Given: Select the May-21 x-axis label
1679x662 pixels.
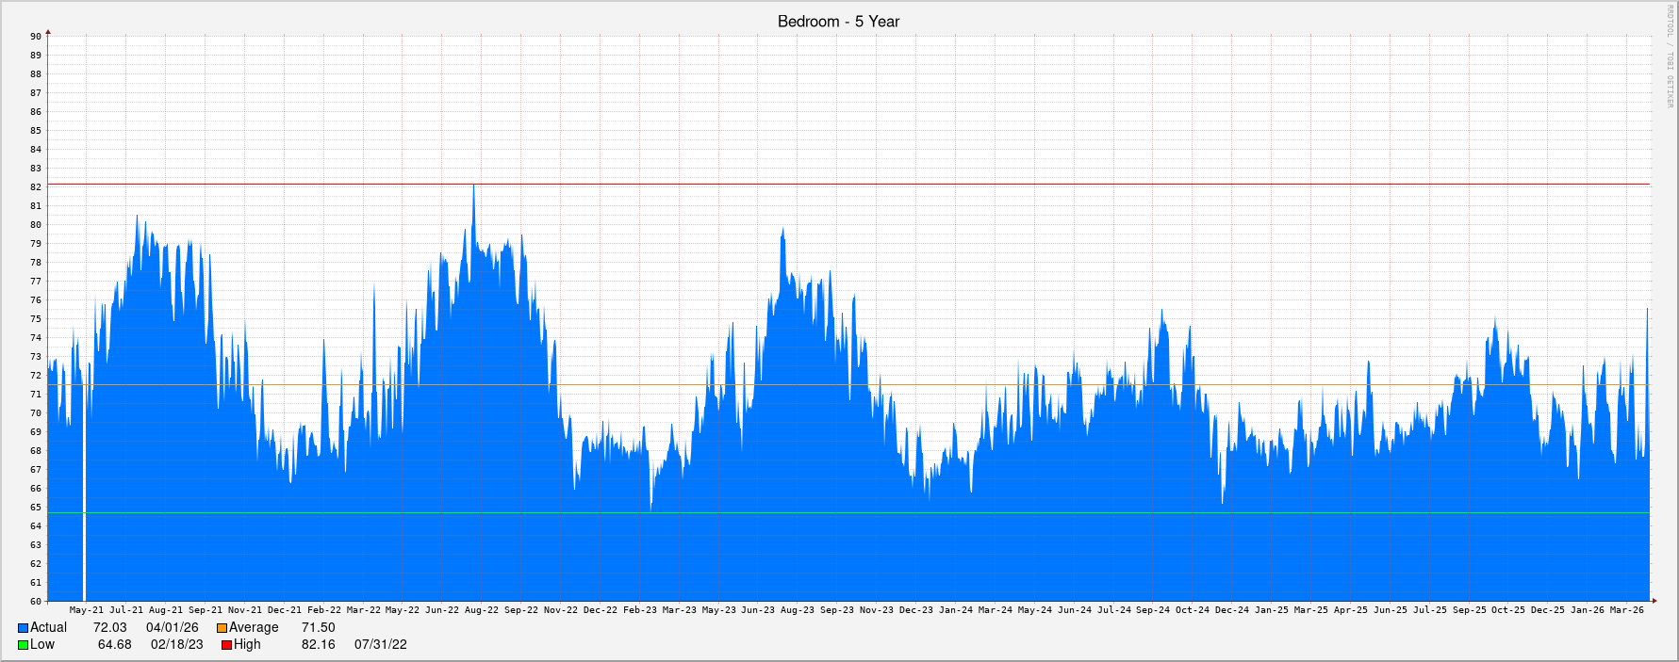Looking at the screenshot, I should pyautogui.click(x=87, y=610).
